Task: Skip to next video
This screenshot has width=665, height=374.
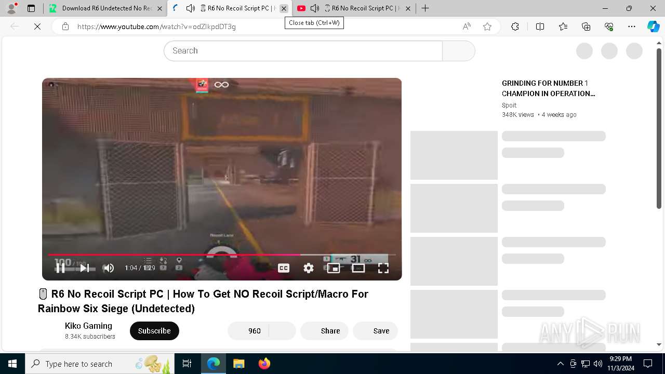Action: pos(84,268)
